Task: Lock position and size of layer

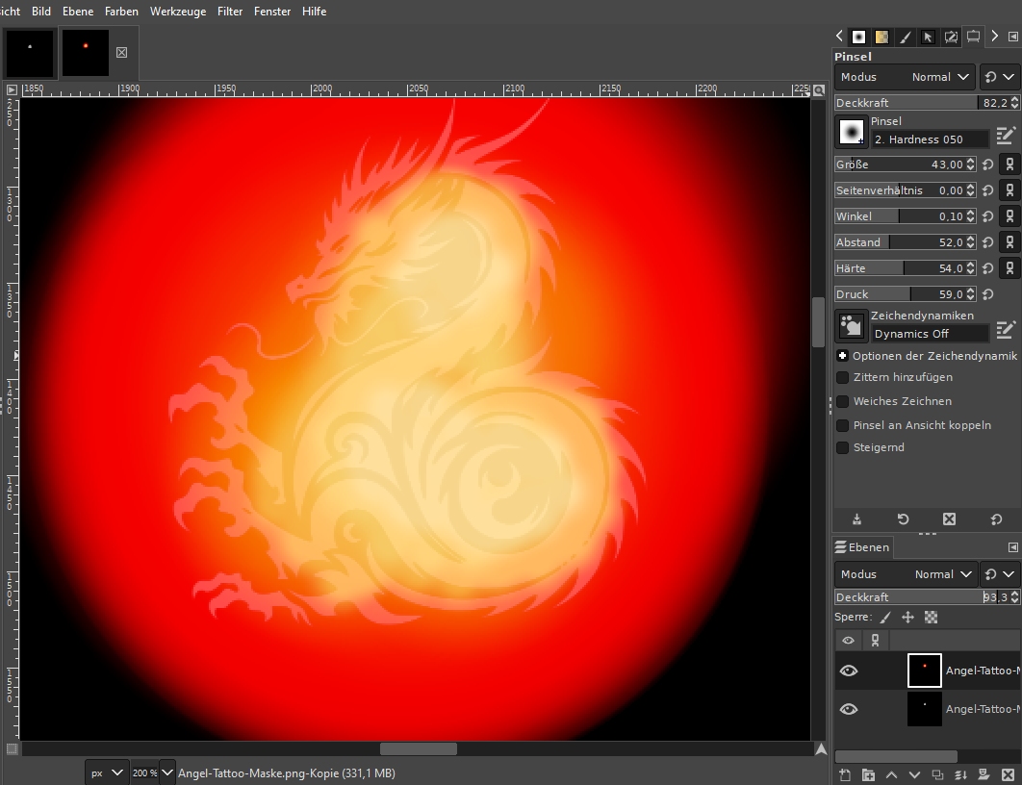Action: coord(907,617)
